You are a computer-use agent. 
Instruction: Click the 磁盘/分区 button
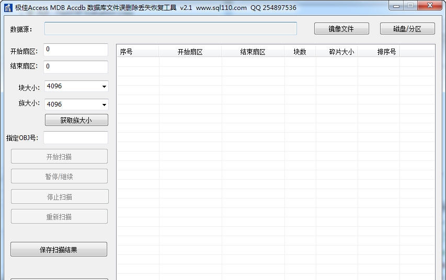tap(407, 29)
